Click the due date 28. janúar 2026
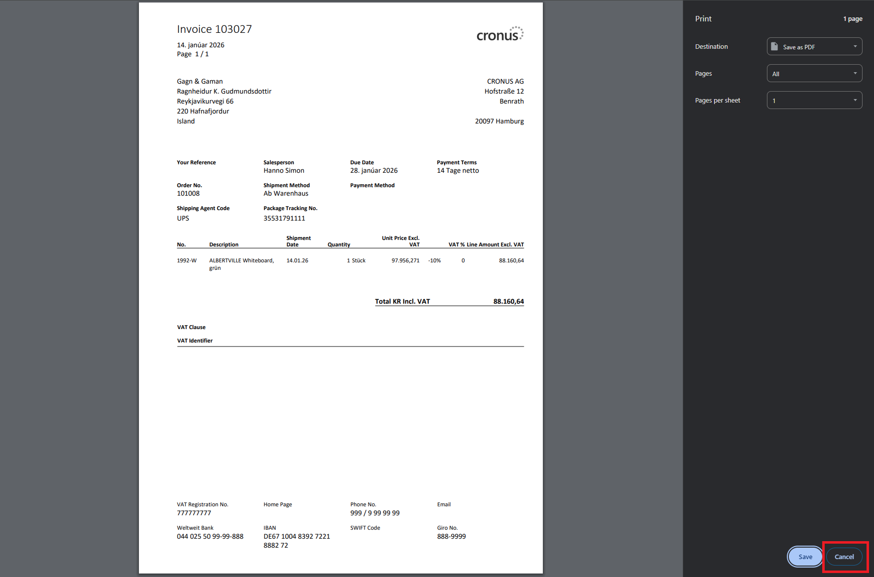The image size is (874, 577). (374, 171)
